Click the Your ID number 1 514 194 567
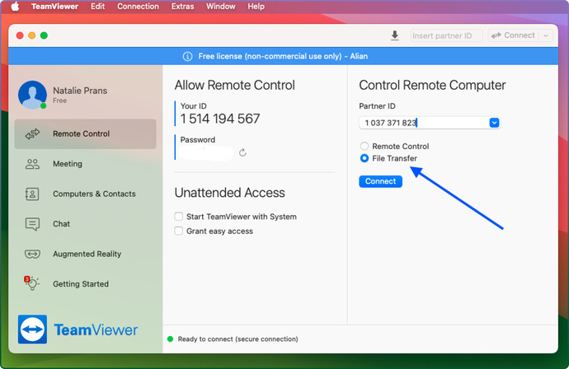This screenshot has height=369, width=569. [x=220, y=119]
